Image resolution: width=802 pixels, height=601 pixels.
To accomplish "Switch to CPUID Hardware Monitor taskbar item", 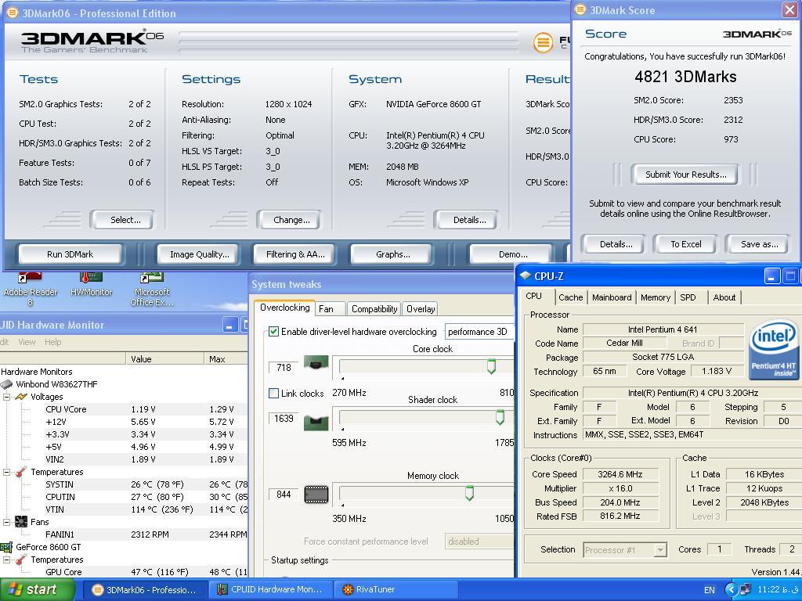I will pyautogui.click(x=270, y=589).
